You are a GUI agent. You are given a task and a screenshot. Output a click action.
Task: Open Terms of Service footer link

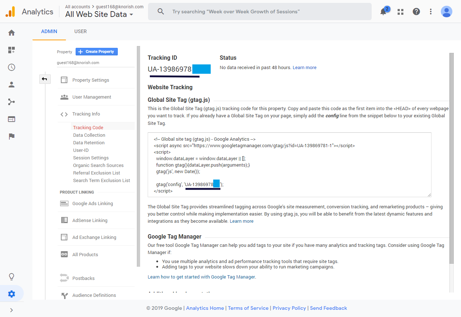point(248,308)
